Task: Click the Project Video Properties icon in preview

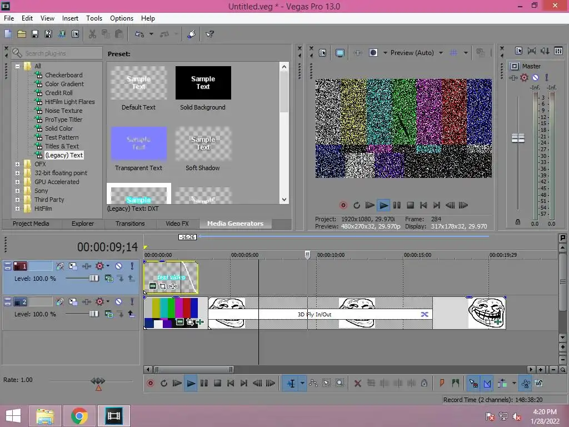Action: tap(323, 53)
